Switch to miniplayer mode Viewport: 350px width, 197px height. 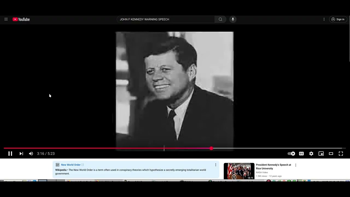pos(321,153)
